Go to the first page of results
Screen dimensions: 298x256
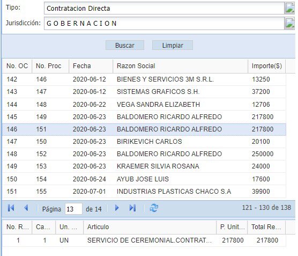pos(11,208)
